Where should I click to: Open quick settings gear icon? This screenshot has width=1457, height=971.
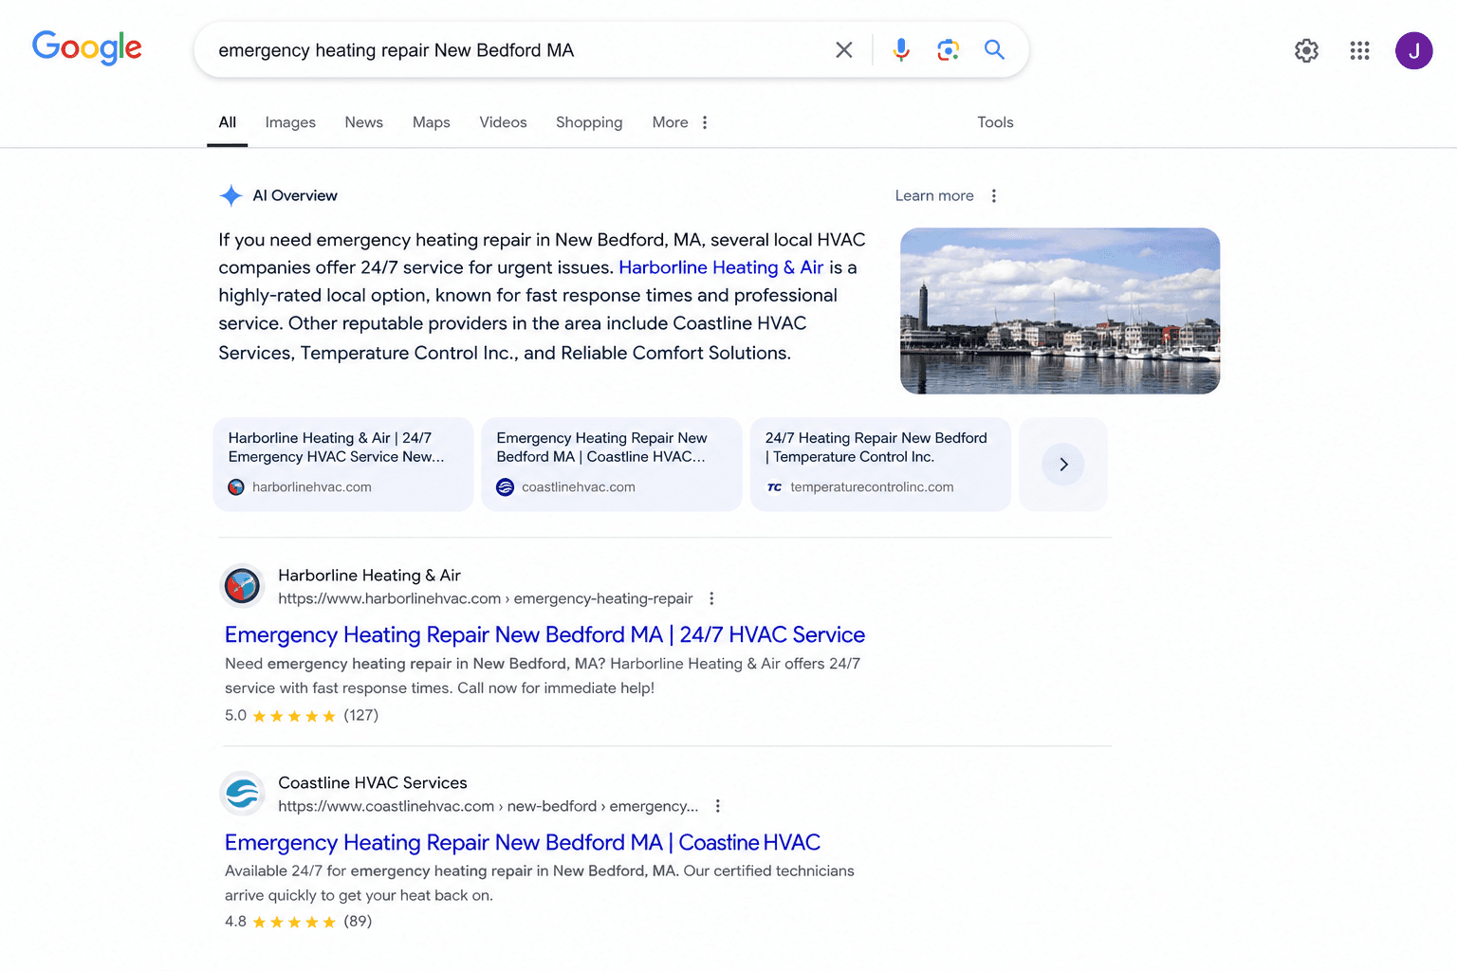[x=1307, y=50]
